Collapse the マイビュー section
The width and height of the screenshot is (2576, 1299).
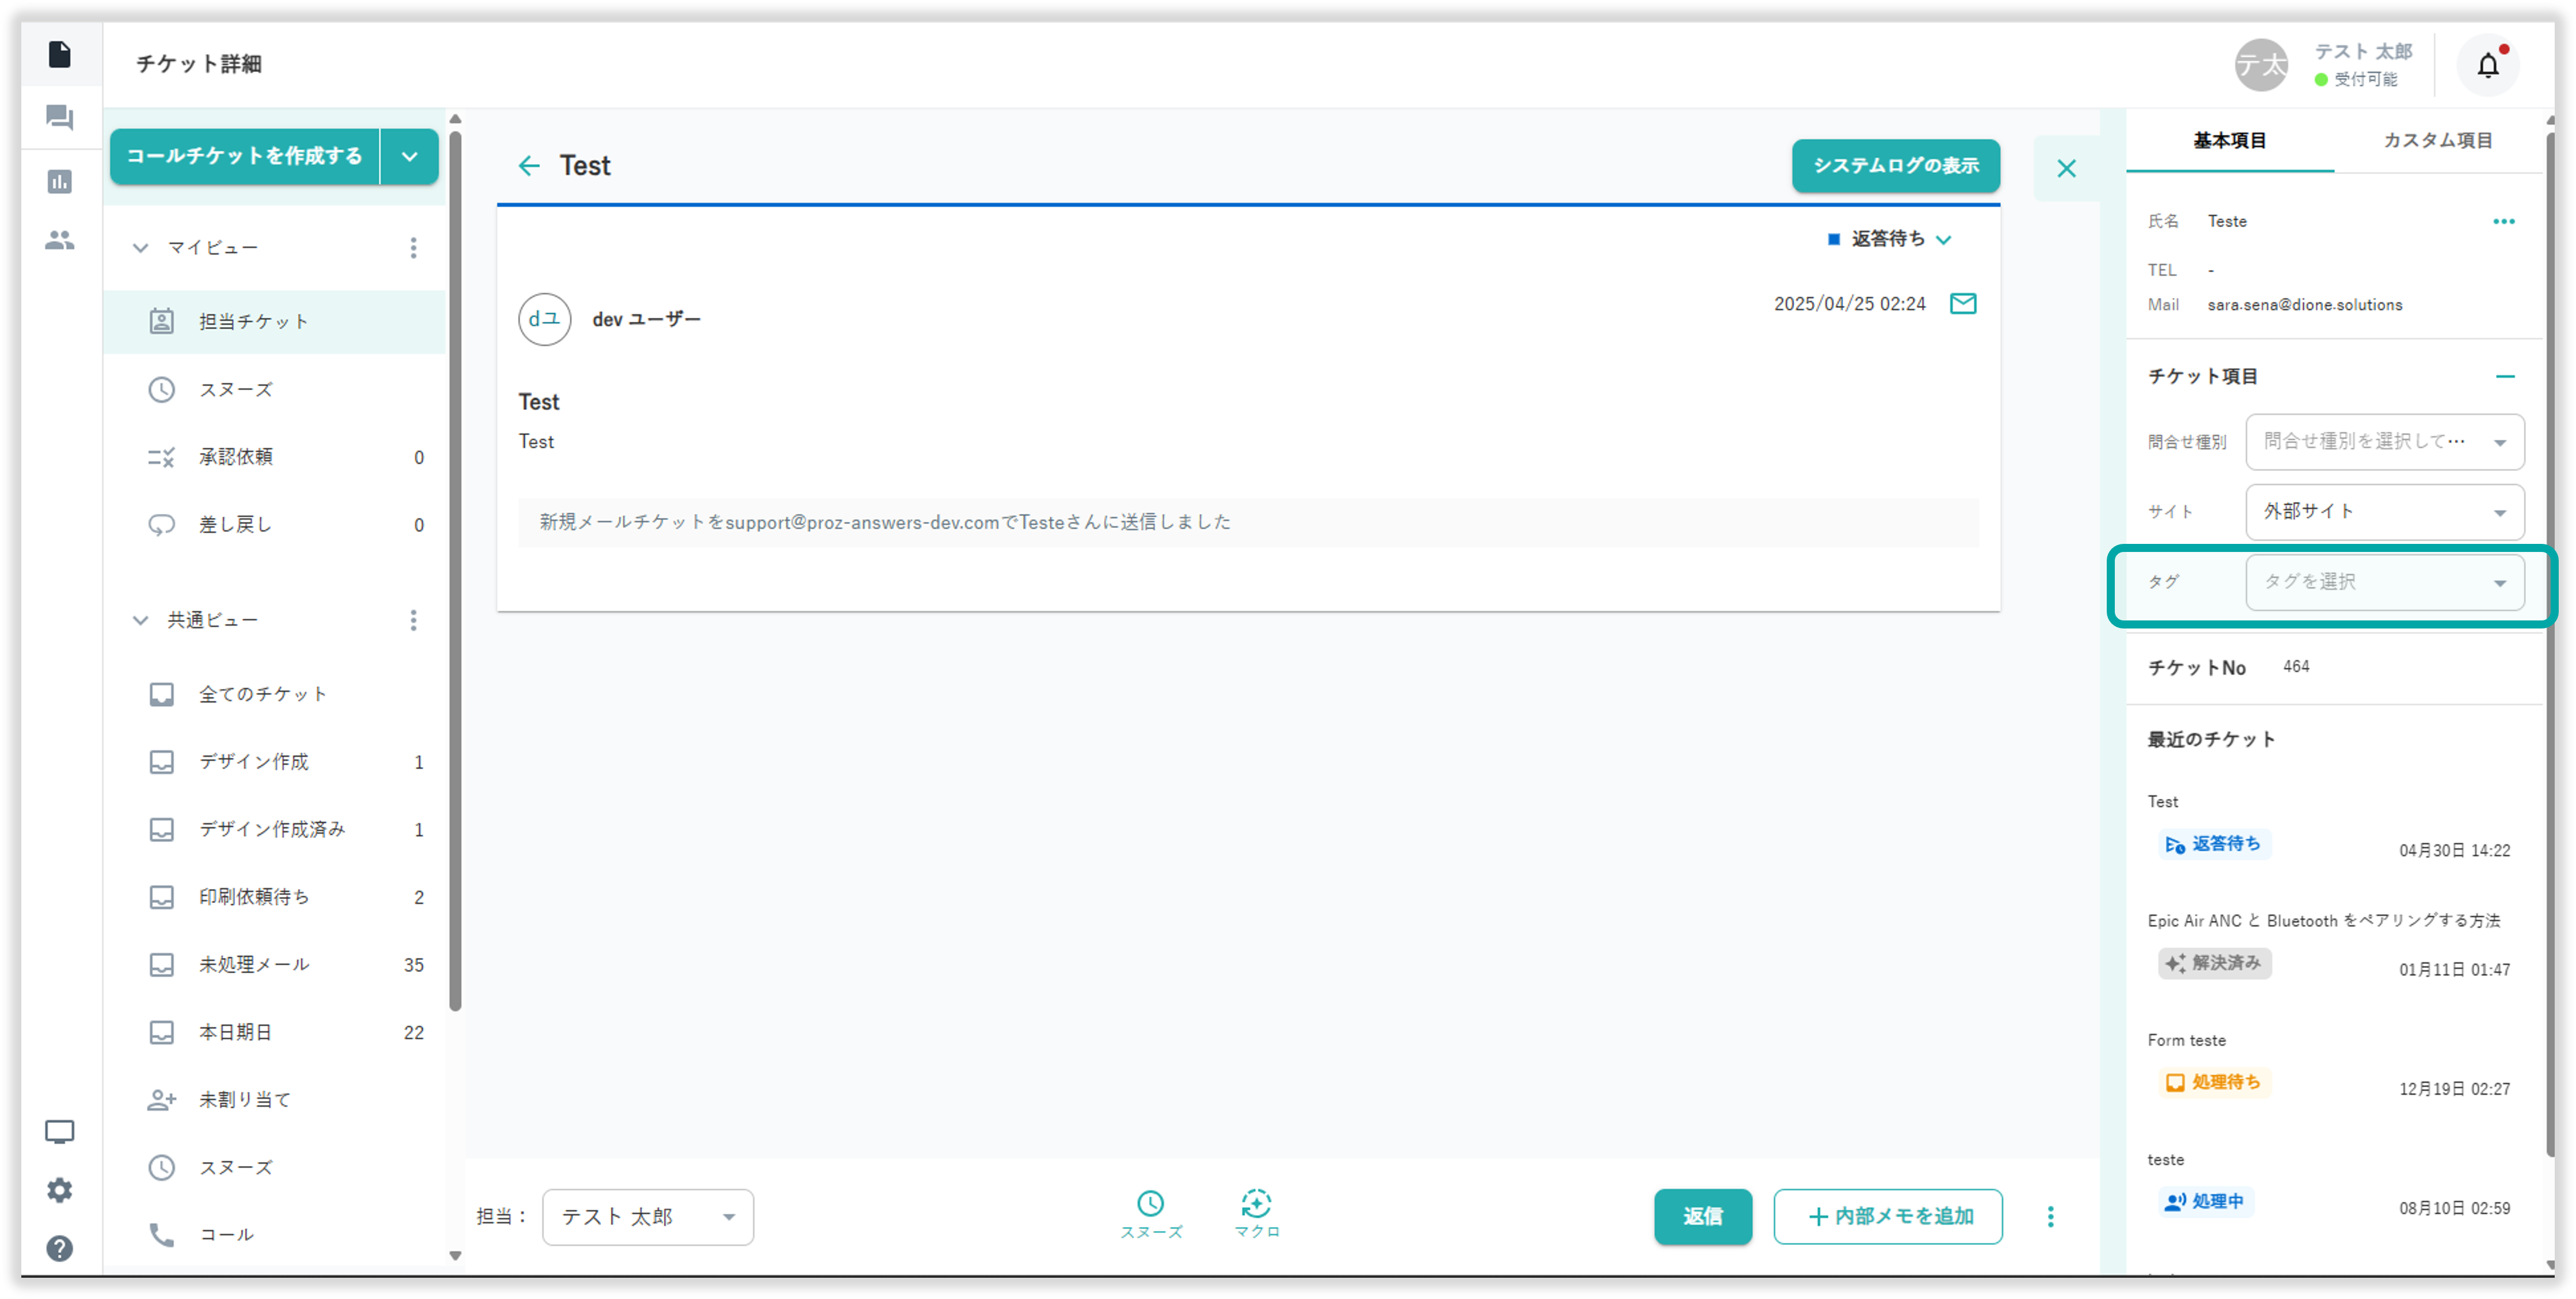(x=141, y=248)
